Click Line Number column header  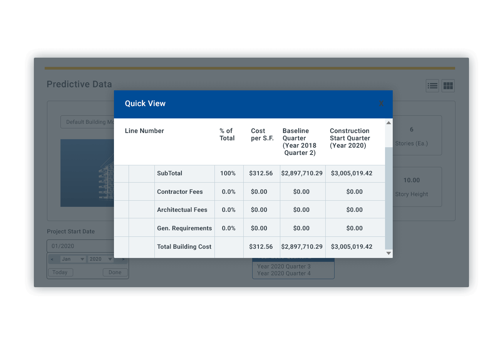(x=144, y=131)
